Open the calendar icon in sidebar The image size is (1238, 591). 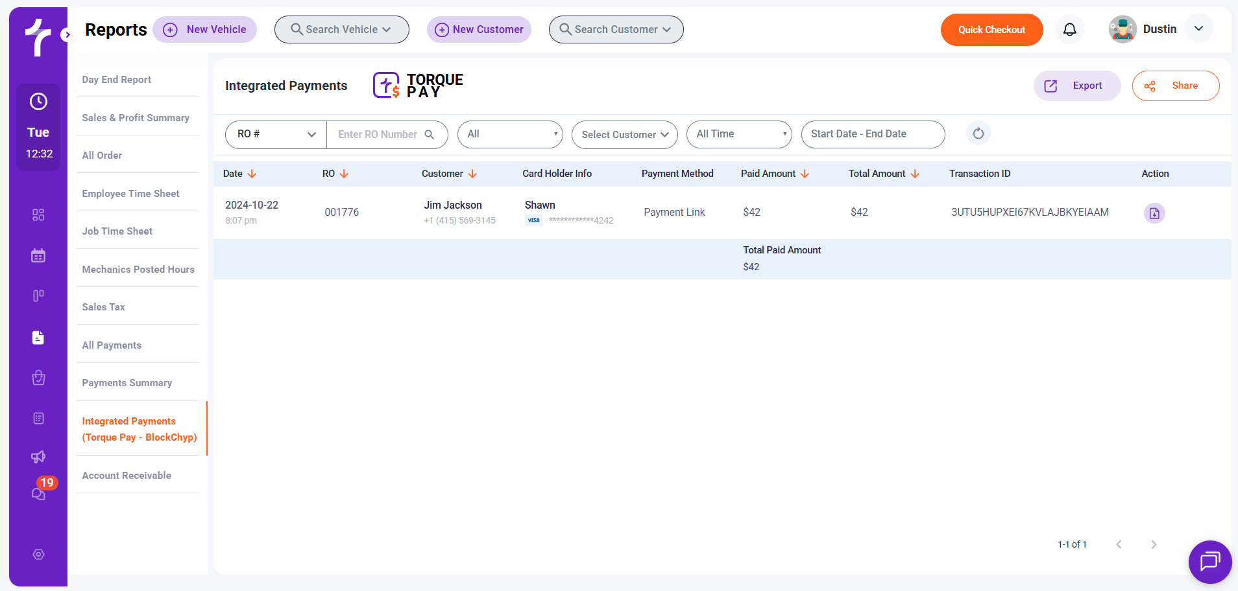(x=38, y=256)
